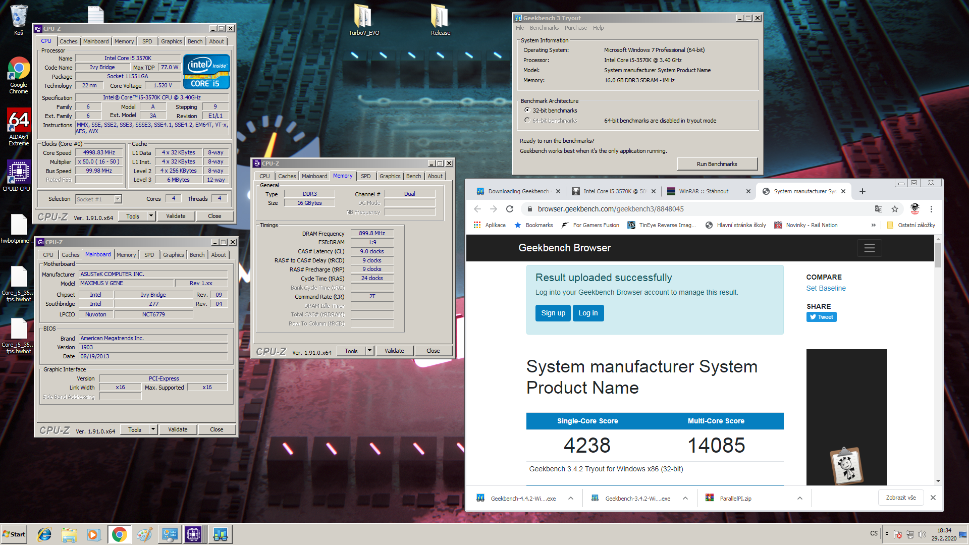Click Log in on the Geekbench Browser page
969x545 pixels.
(588, 313)
